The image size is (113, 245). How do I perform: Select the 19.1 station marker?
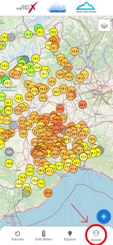(x=79, y=150)
